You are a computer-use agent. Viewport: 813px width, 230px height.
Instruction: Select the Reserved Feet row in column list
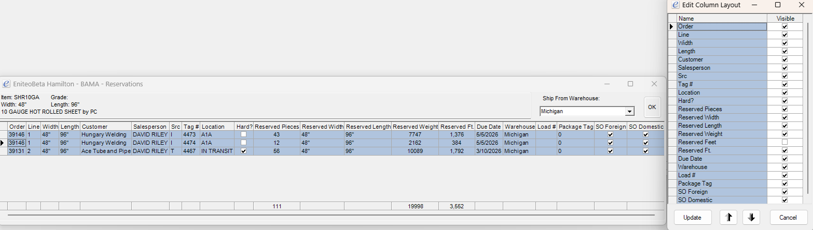tap(722, 142)
